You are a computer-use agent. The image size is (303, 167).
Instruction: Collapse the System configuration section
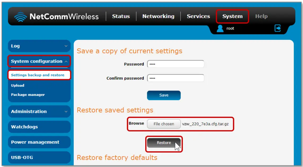(x=39, y=61)
